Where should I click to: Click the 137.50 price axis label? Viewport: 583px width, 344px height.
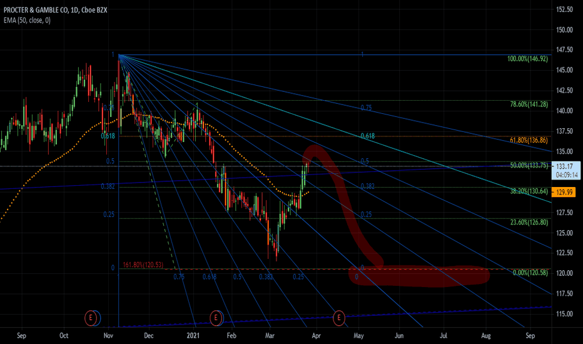tap(564, 131)
